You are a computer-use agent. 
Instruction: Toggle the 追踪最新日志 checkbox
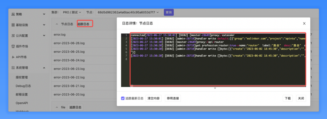click(123, 98)
